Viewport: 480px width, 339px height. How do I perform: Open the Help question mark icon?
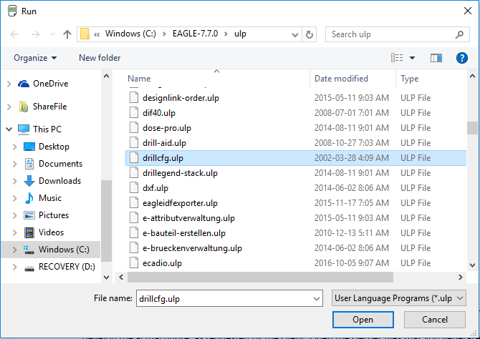click(462, 58)
